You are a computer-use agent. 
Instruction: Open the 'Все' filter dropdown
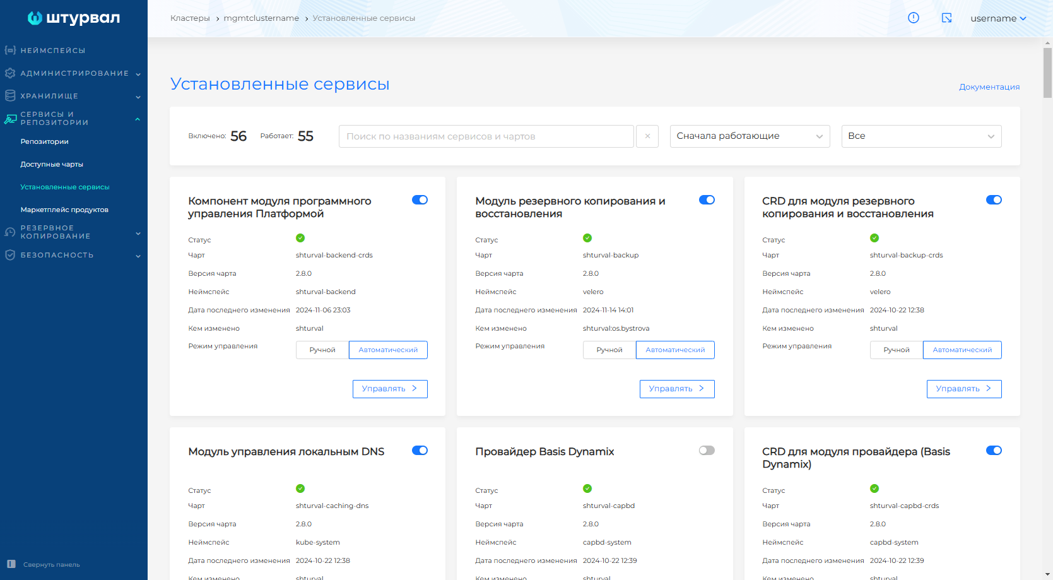click(921, 136)
